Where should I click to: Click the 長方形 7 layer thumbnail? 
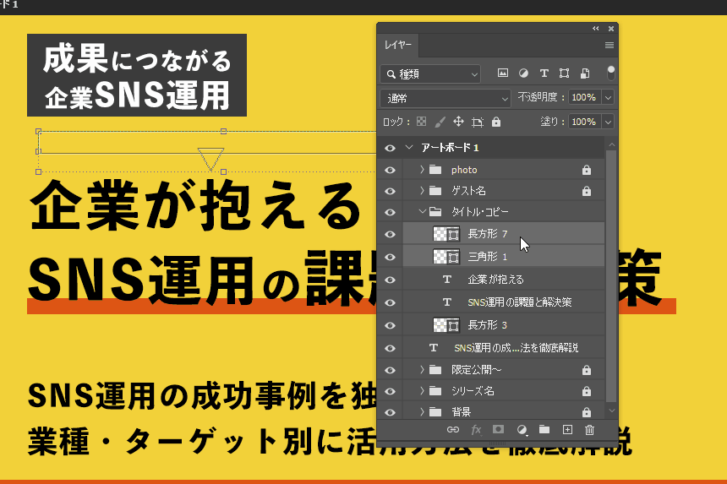[x=446, y=234]
